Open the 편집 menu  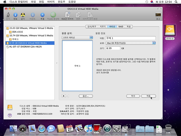41,2
